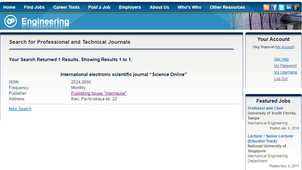Open the My Password link

pyautogui.click(x=285, y=66)
